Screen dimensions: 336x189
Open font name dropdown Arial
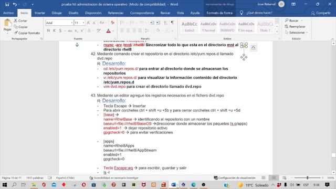(72, 23)
